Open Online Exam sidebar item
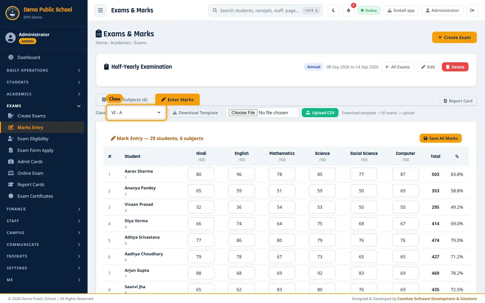This screenshot has height=303, width=485. [42, 173]
